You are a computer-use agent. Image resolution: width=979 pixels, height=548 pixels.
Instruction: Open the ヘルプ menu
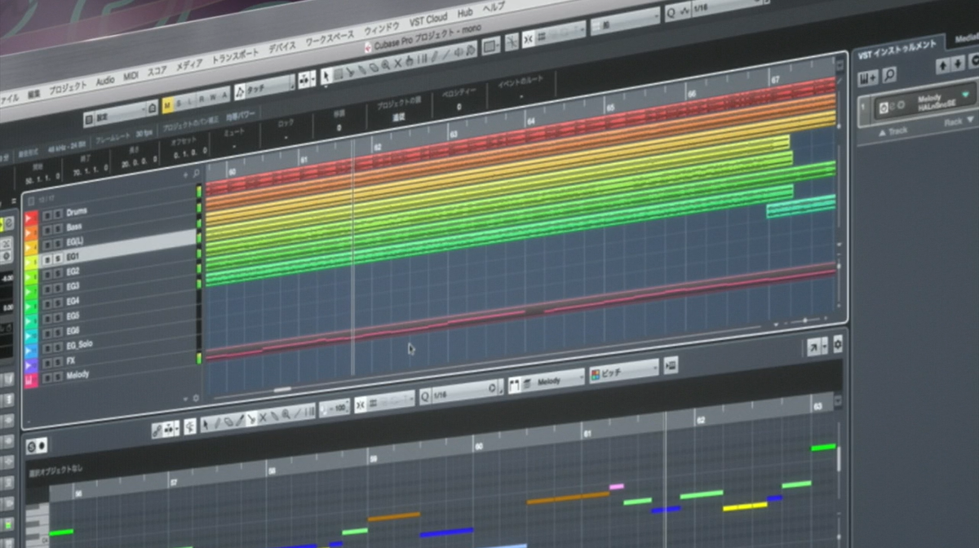tap(494, 7)
